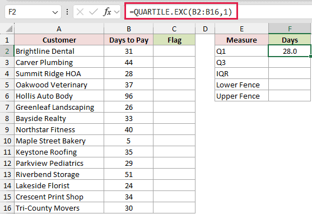
Task: Click the value 40 for Northstar Fitness
Action: 128,129
